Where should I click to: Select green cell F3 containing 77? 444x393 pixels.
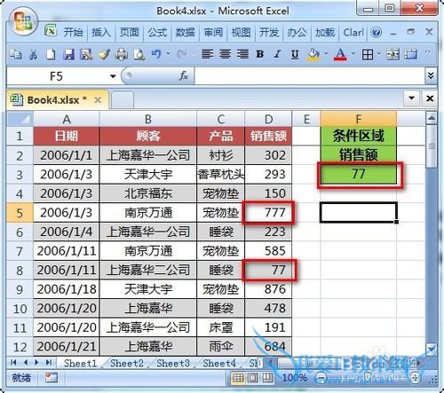point(359,174)
